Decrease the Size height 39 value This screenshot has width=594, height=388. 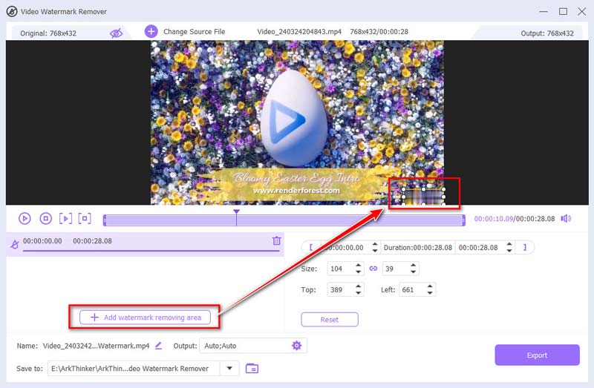414,272
